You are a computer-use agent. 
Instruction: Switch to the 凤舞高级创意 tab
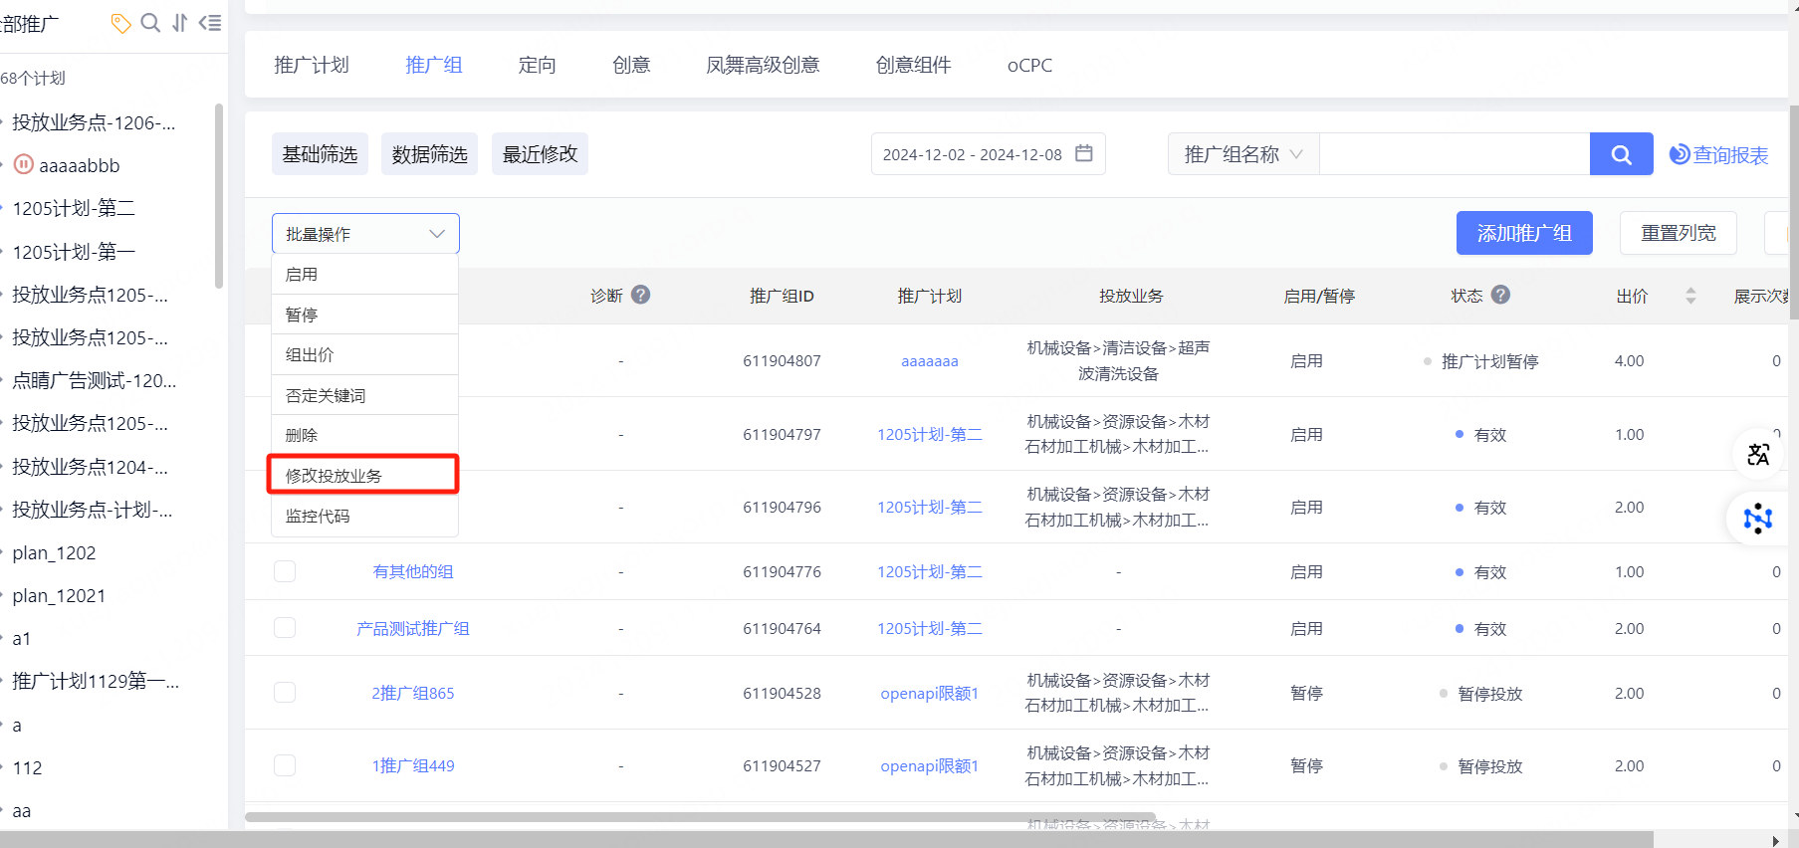[763, 66]
